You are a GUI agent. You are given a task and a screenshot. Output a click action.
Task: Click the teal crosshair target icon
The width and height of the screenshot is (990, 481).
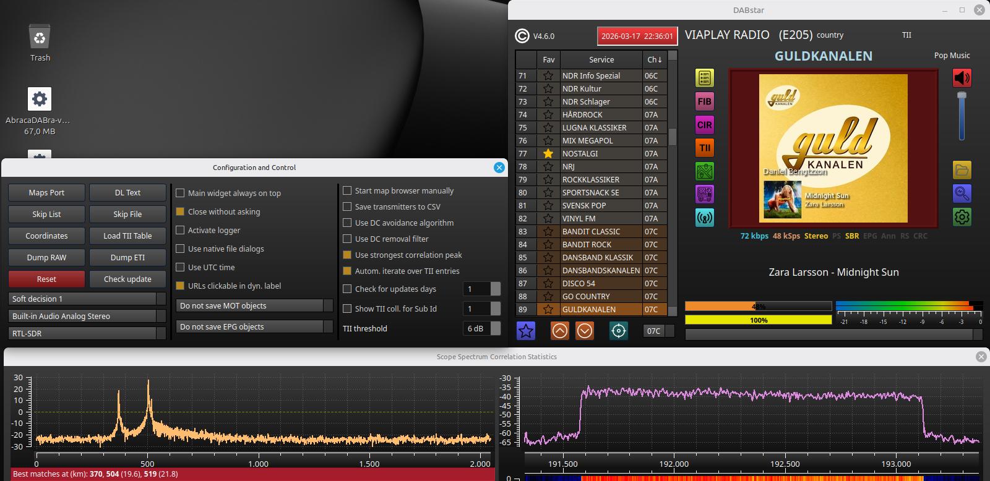point(618,331)
